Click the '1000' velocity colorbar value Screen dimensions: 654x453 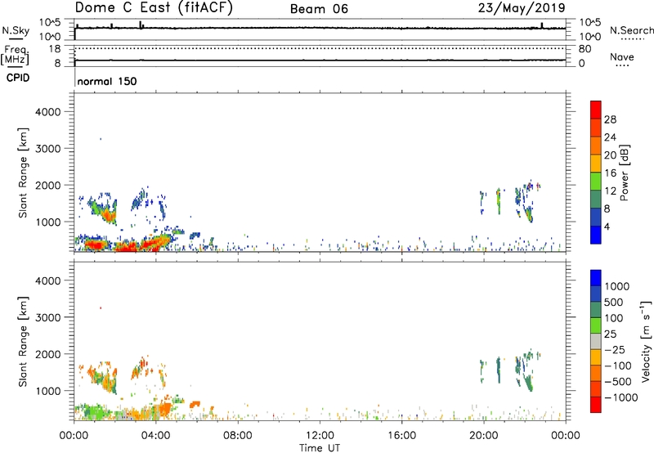tap(616, 286)
